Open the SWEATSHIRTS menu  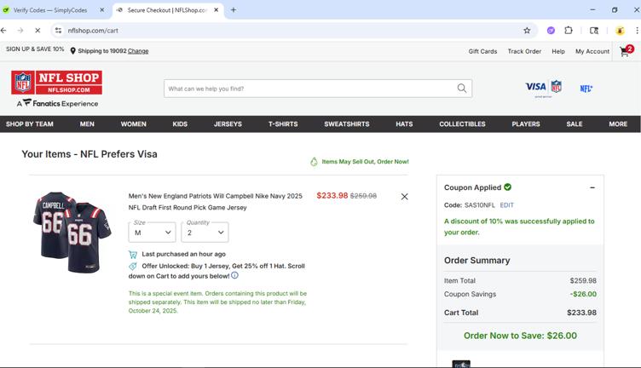point(347,124)
